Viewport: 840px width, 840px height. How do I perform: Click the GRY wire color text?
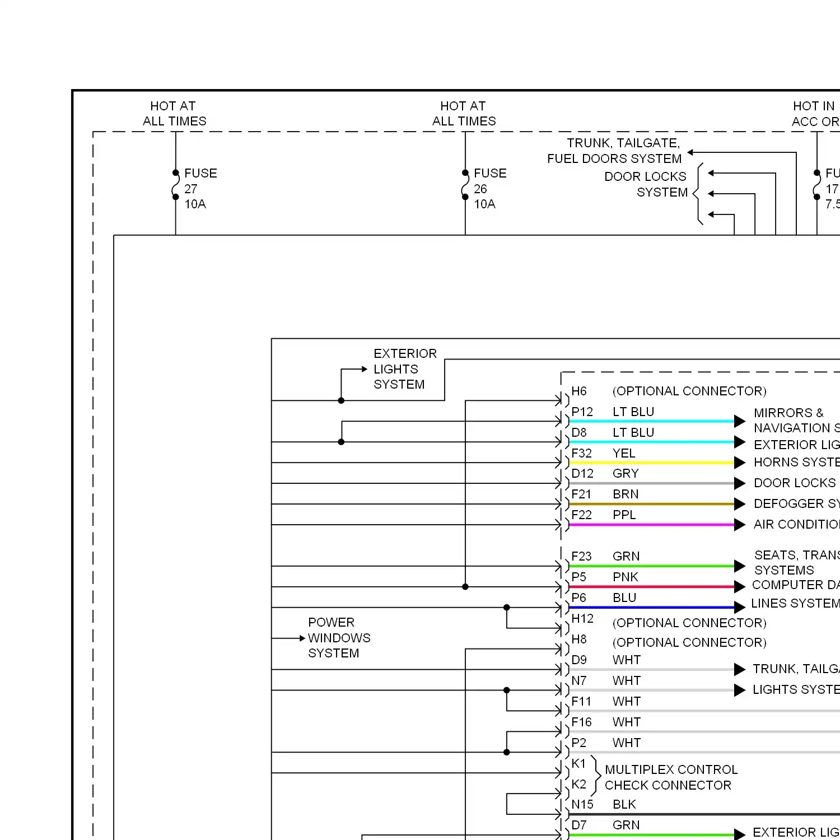click(x=626, y=473)
